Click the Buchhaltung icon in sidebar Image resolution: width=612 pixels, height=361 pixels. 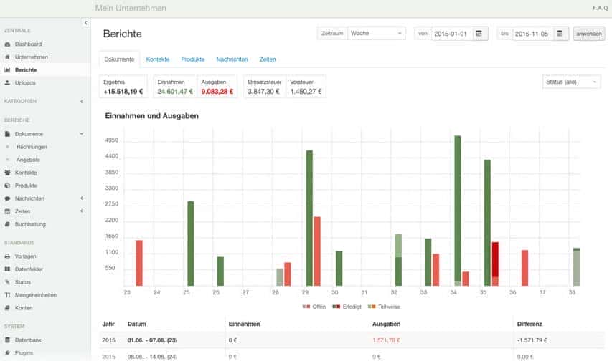point(7,224)
